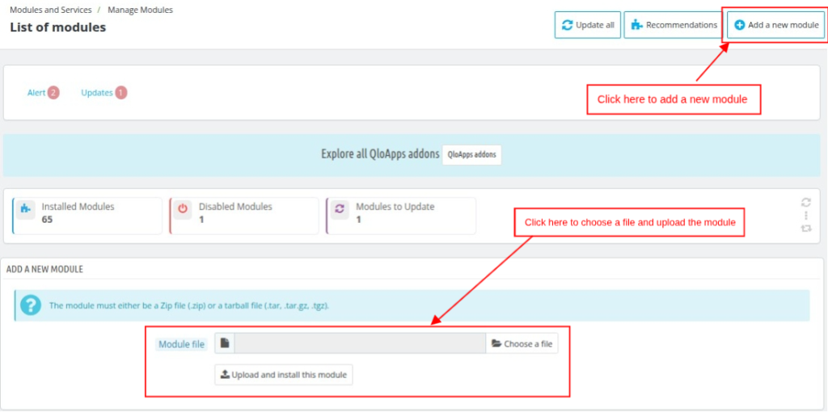Click the refresh icon beside the stats panel
The height and width of the screenshot is (412, 828).
(806, 202)
